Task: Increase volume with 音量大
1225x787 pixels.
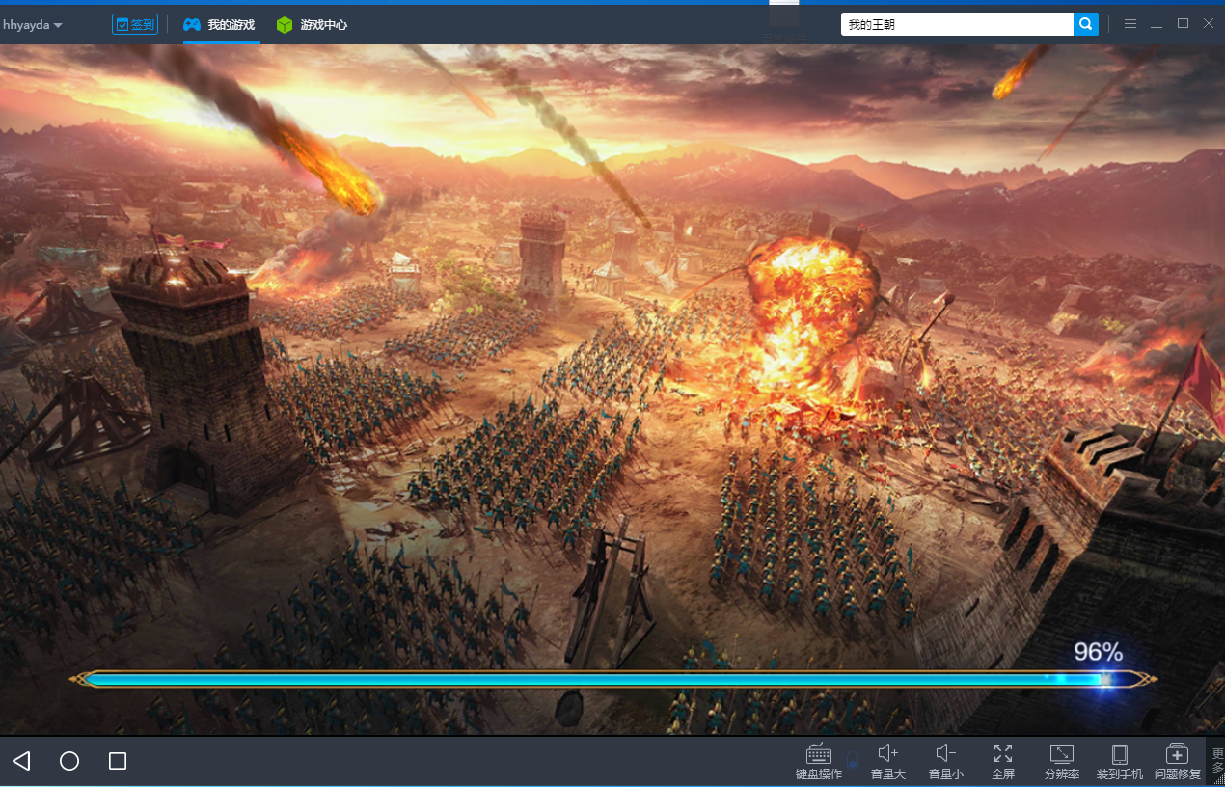Action: (888, 761)
